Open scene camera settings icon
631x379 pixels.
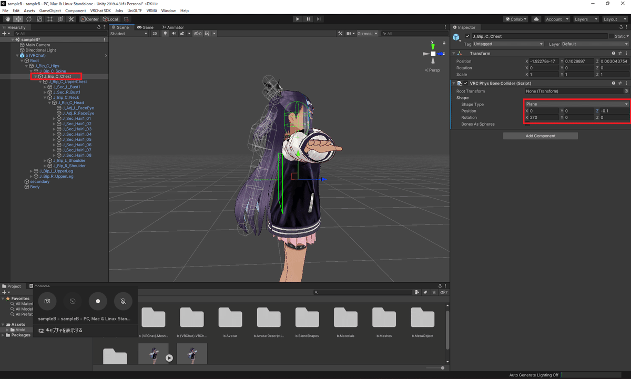click(x=349, y=34)
